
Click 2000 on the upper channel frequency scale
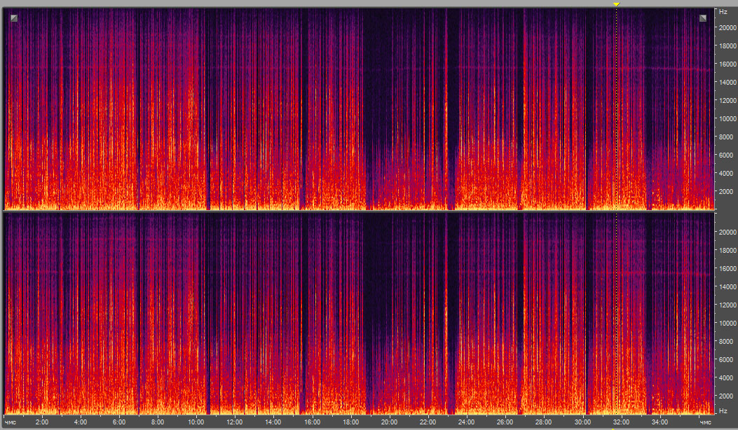point(725,191)
